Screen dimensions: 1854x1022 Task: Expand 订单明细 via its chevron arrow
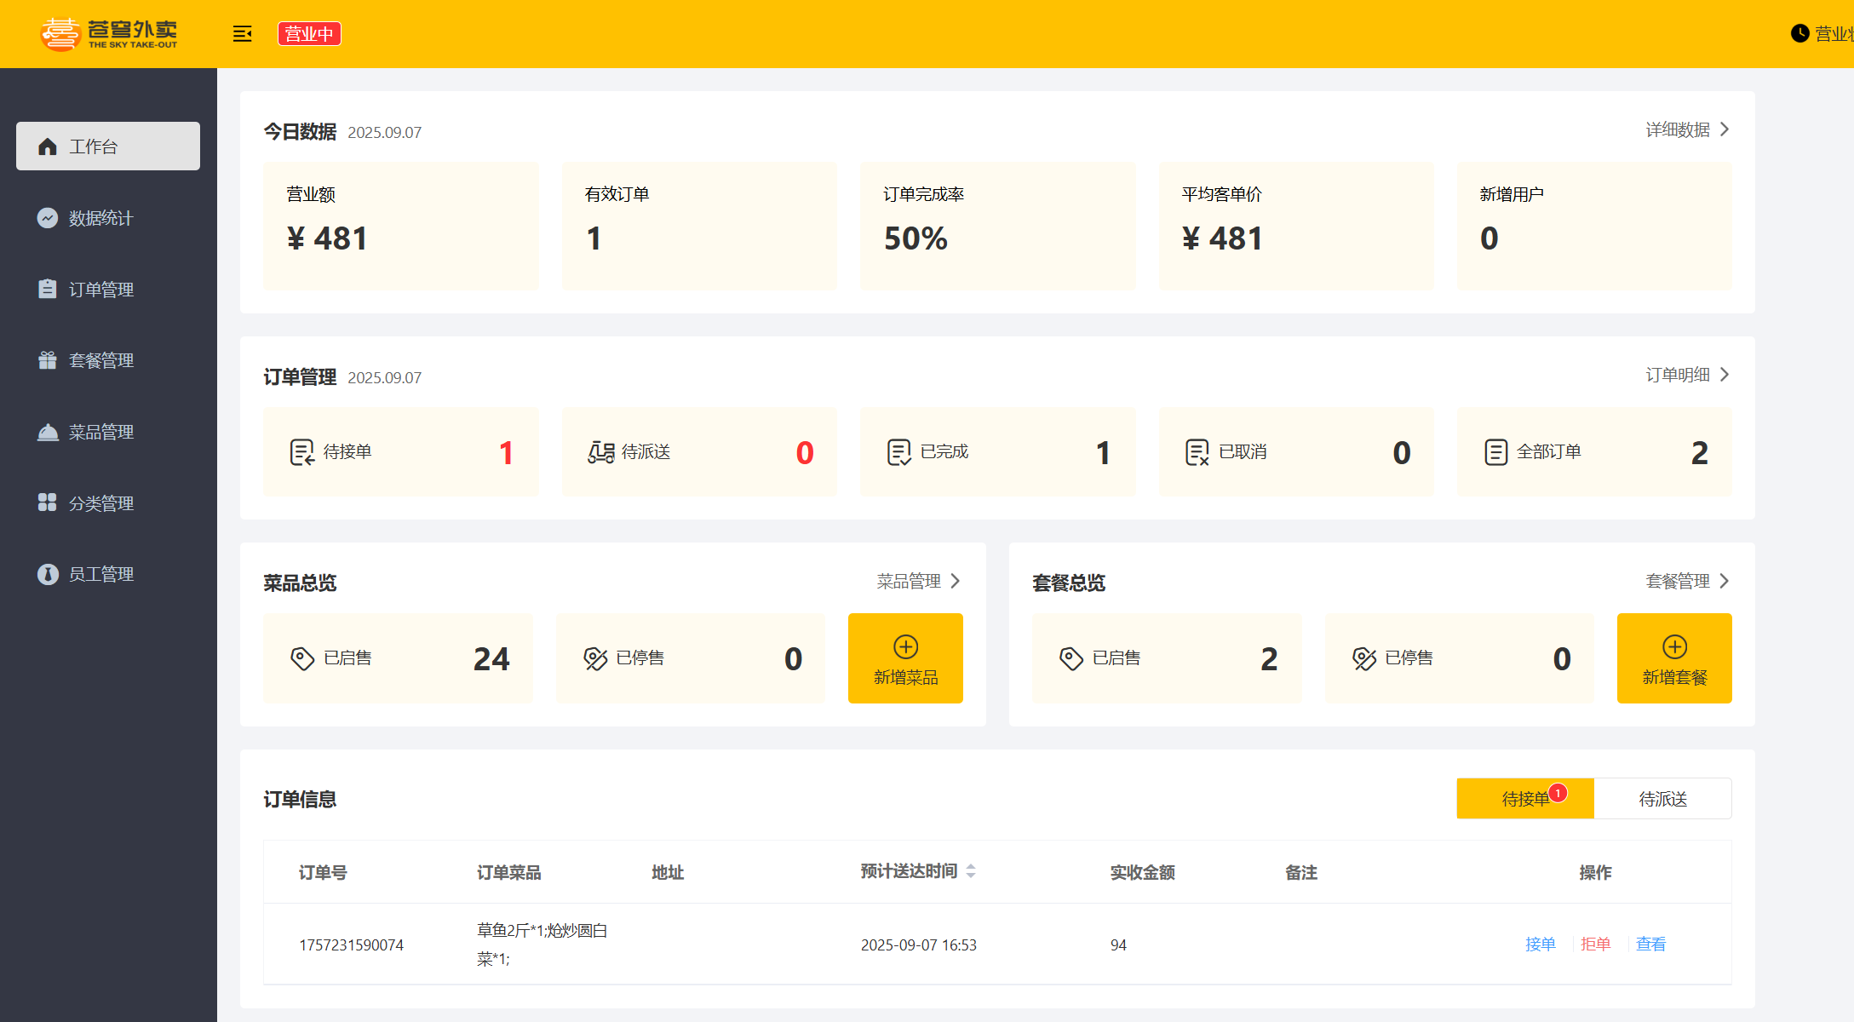pos(1725,375)
